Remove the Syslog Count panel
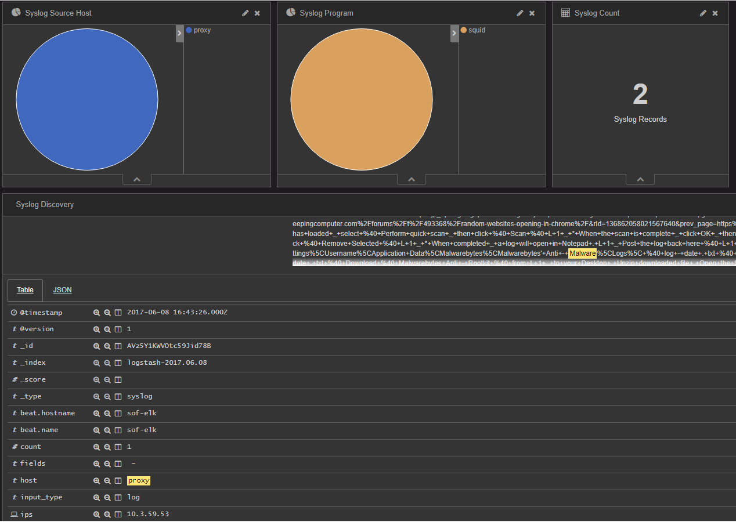The width and height of the screenshot is (736, 522). click(715, 13)
